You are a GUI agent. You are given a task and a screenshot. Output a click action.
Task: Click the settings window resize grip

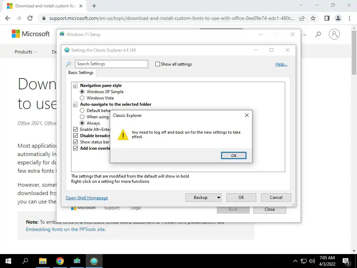click(294, 204)
